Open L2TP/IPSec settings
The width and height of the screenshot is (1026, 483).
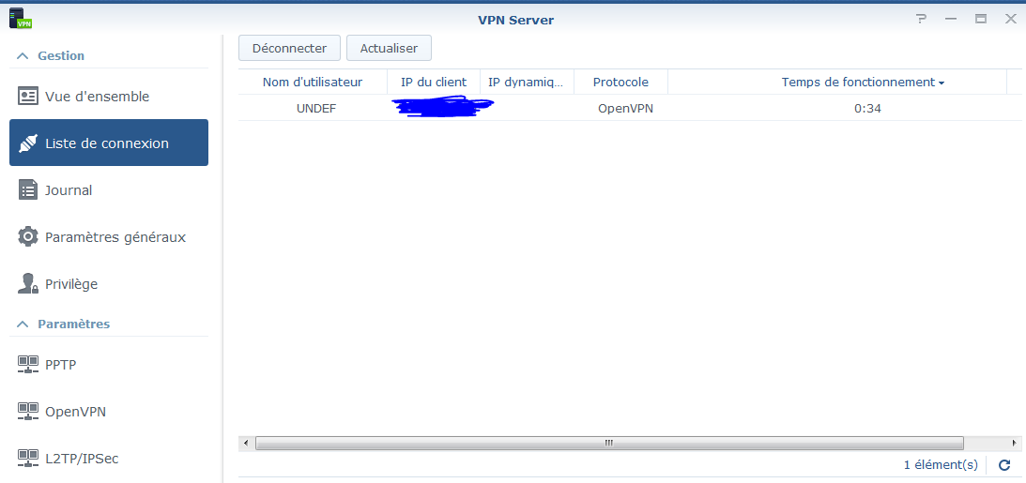coord(109,459)
